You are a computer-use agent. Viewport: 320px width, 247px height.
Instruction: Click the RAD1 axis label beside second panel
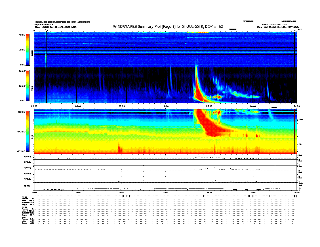point(32,88)
